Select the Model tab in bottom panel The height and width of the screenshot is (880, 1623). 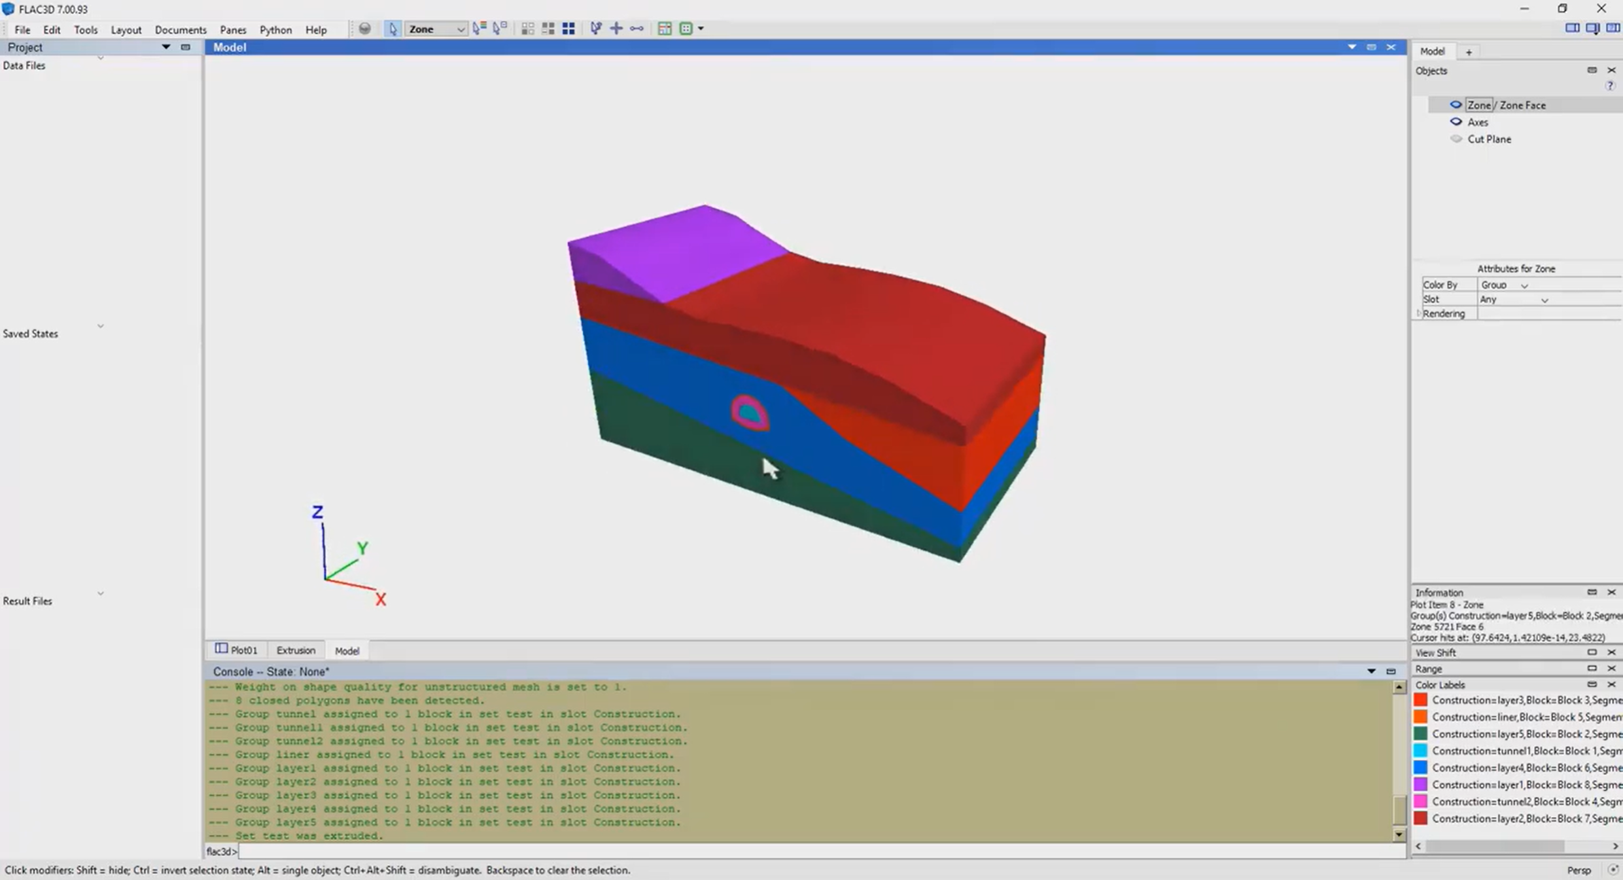click(345, 650)
